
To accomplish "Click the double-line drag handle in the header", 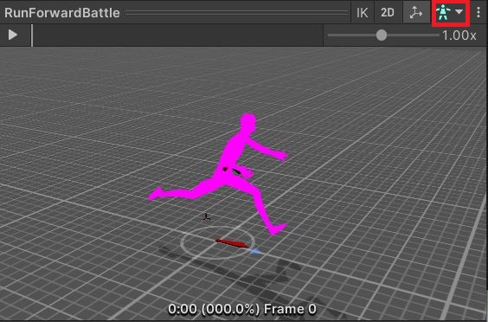I will (x=237, y=12).
